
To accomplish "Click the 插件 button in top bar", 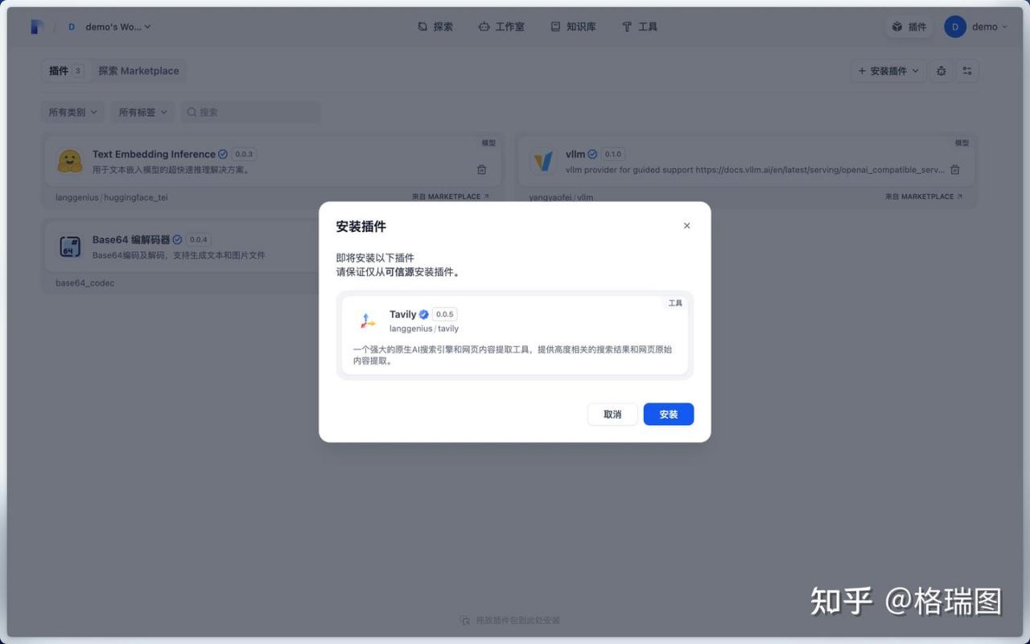I will coord(909,27).
